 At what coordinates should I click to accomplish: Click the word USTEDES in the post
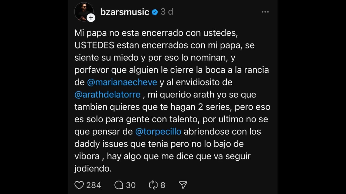(x=94, y=45)
